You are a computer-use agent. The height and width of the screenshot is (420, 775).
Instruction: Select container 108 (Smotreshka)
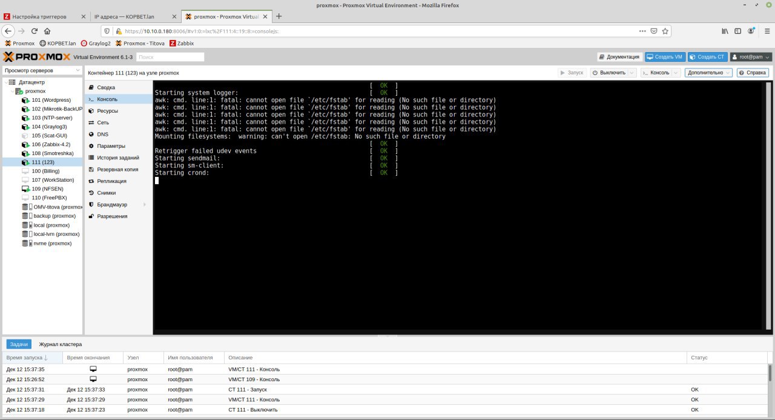pyautogui.click(x=51, y=153)
